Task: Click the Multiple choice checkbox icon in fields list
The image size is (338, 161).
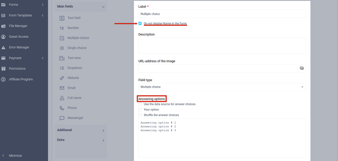Action: coord(62,38)
